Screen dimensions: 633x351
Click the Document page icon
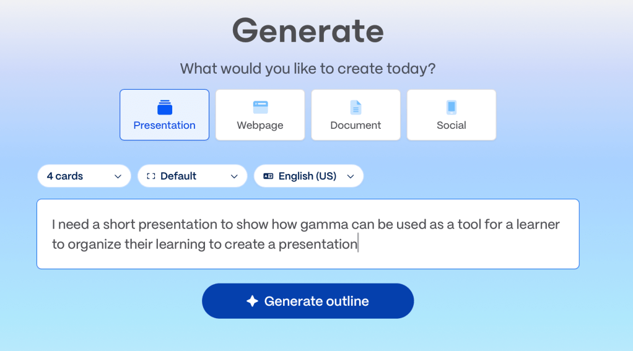click(x=356, y=107)
